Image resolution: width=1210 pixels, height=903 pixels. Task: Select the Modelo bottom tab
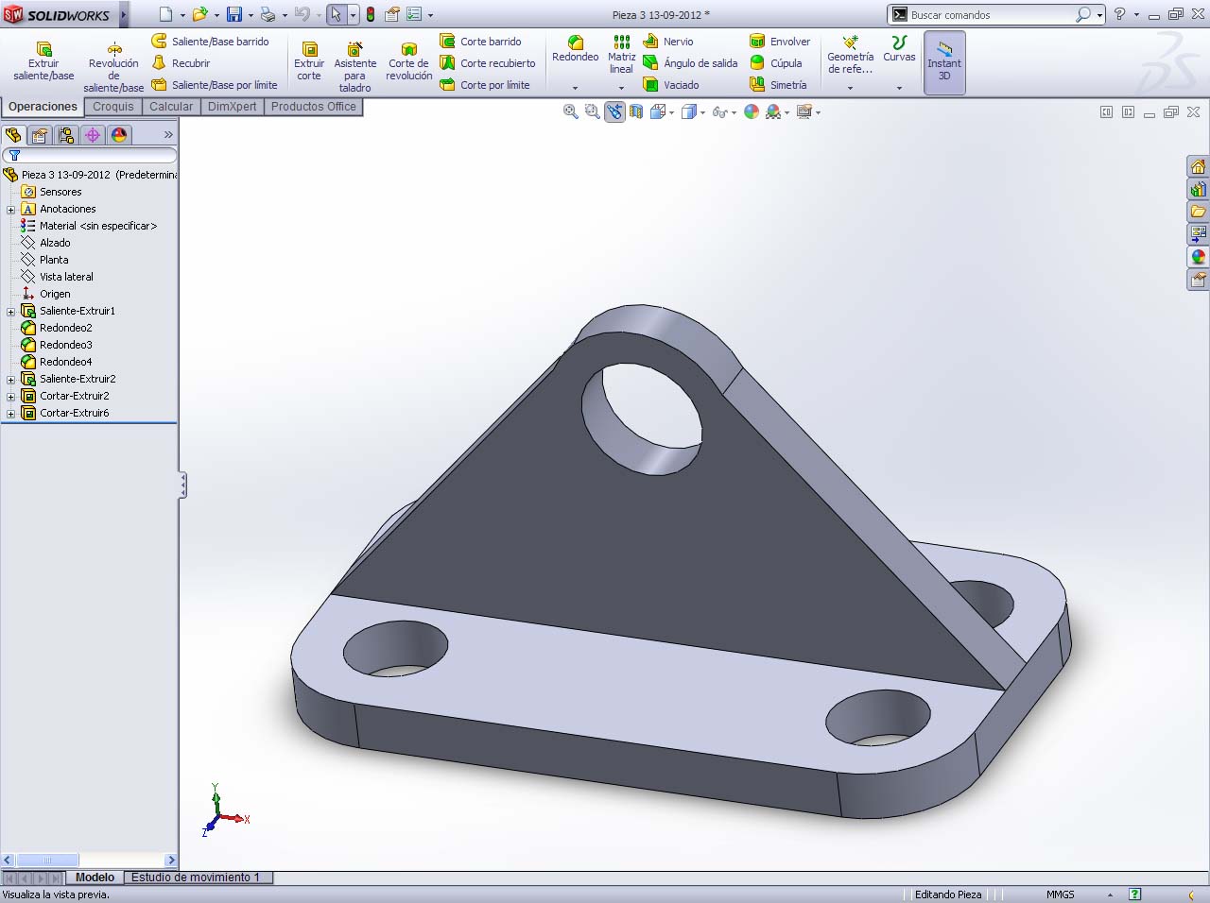95,877
